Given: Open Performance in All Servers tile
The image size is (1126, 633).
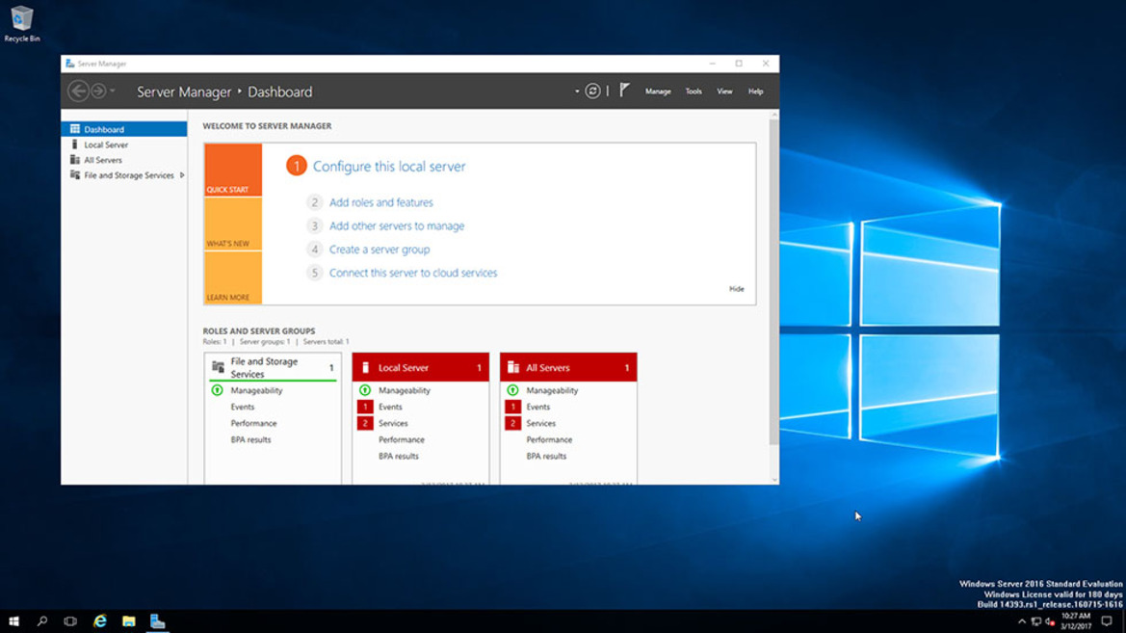Looking at the screenshot, I should pos(549,439).
